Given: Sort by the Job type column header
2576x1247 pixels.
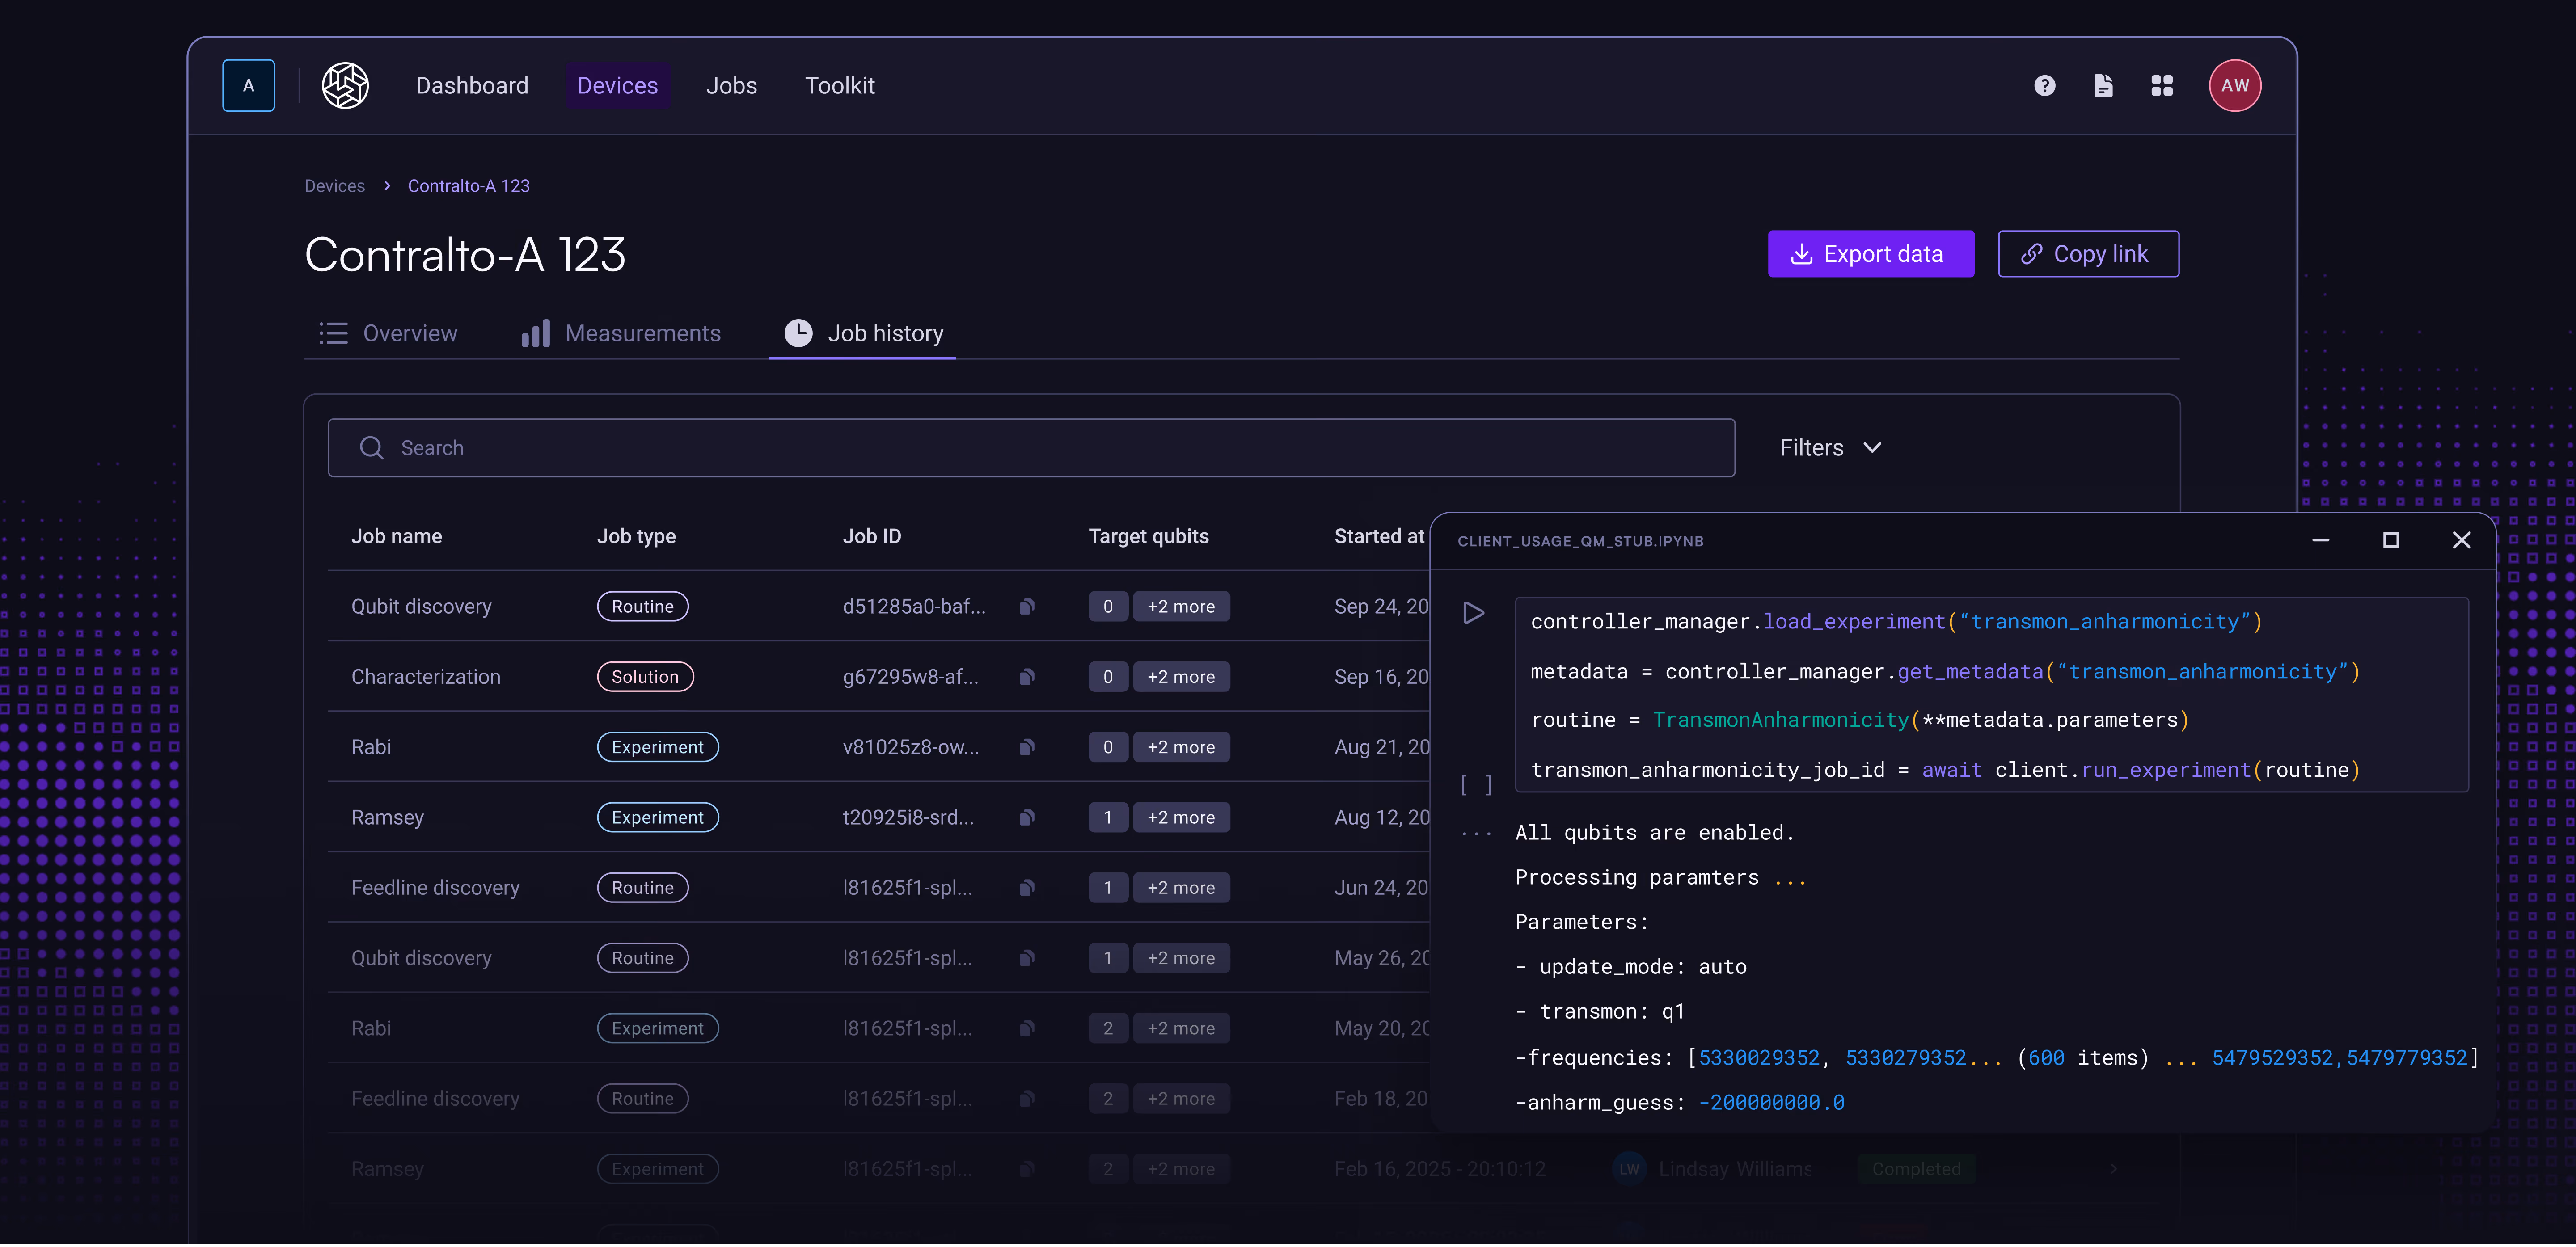Looking at the screenshot, I should (x=636, y=537).
